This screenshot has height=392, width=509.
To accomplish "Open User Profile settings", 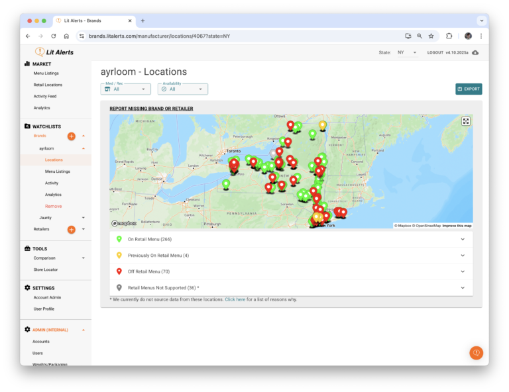I will tap(44, 309).
